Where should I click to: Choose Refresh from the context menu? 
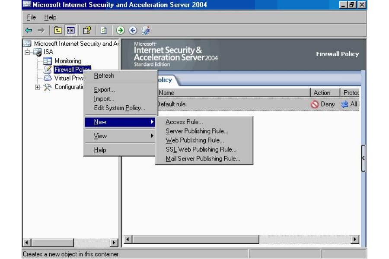(x=120, y=76)
